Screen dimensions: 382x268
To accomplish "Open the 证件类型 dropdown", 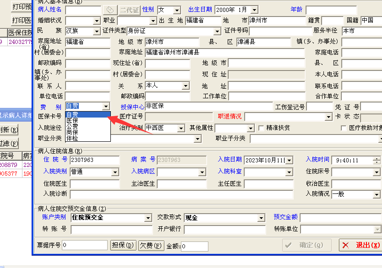I will coord(217,32).
